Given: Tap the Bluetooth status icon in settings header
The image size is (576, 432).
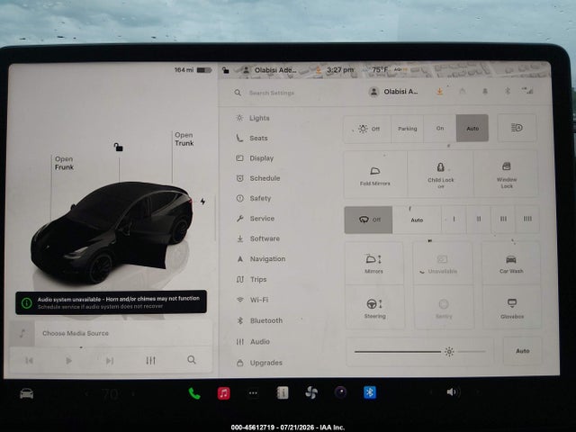Looking at the screenshot, I should [x=508, y=91].
